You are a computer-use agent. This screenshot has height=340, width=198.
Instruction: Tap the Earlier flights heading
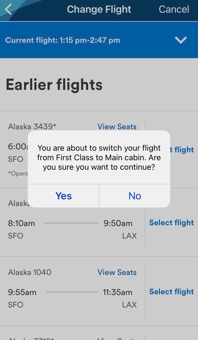pyautogui.click(x=54, y=85)
